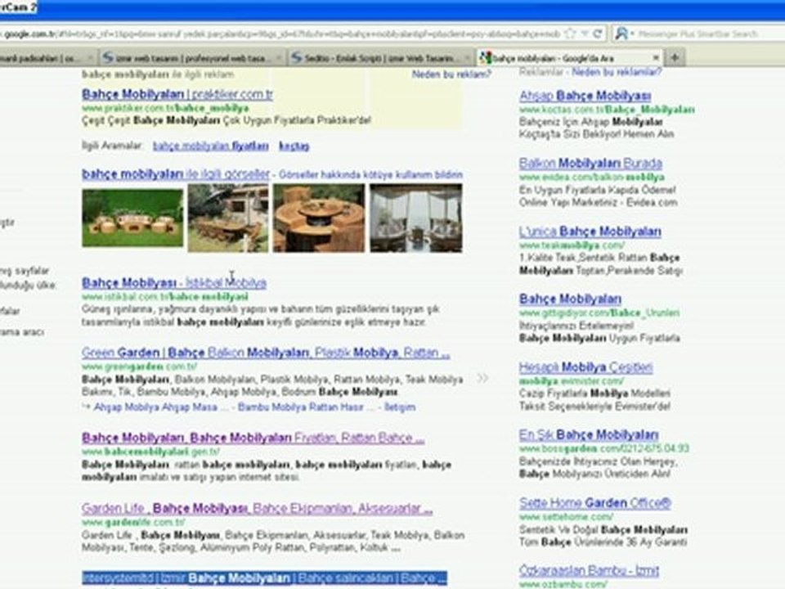Image resolution: width=785 pixels, height=589 pixels.
Task: Click the www.settehome.com URL in ad
Action: [566, 517]
